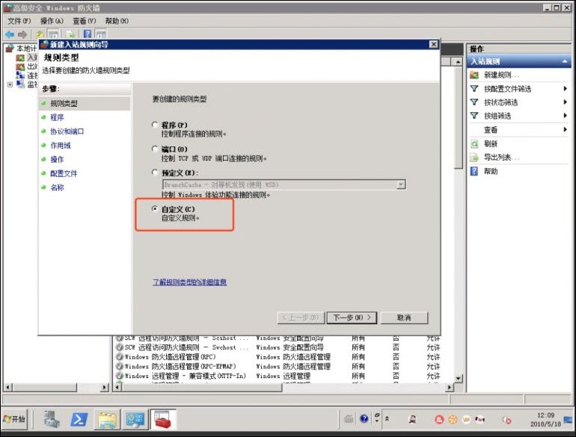Expand the filter by group (按组筛选) submenu arrow
This screenshot has width=576, height=437.
566,116
